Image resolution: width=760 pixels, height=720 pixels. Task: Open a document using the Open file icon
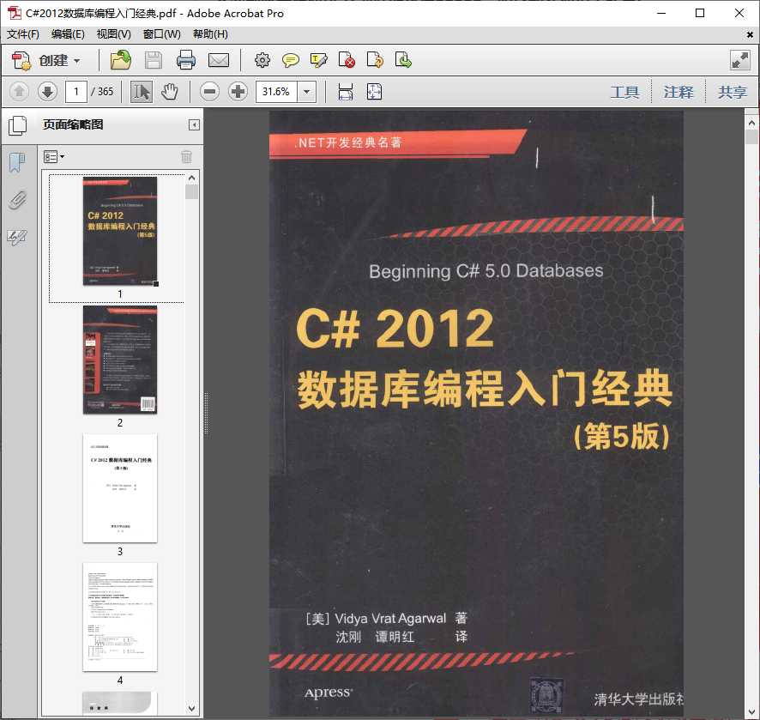(x=120, y=60)
